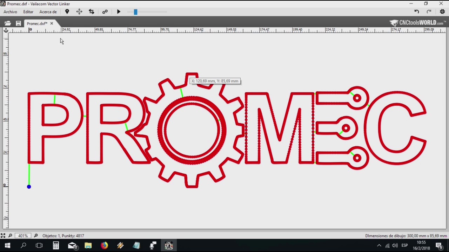
Task: Open the Acerca de menu
Action: [48, 12]
